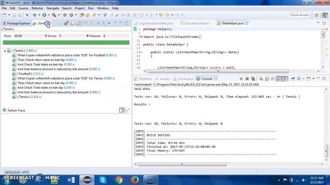This screenshot has width=330, height=185.
Task: Click Compare Result icon beside Failure Trace
Action: [128, 110]
